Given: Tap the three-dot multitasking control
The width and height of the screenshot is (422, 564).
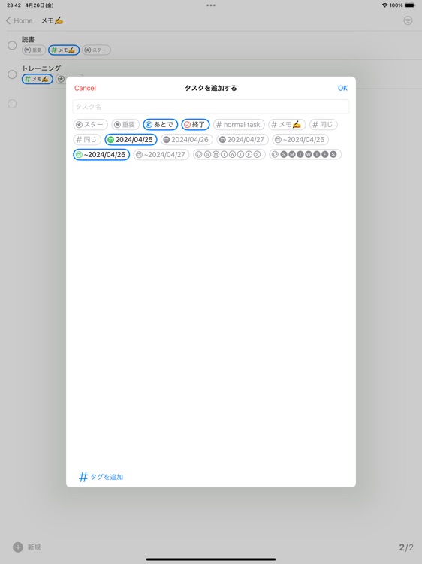Looking at the screenshot, I should (x=211, y=5).
